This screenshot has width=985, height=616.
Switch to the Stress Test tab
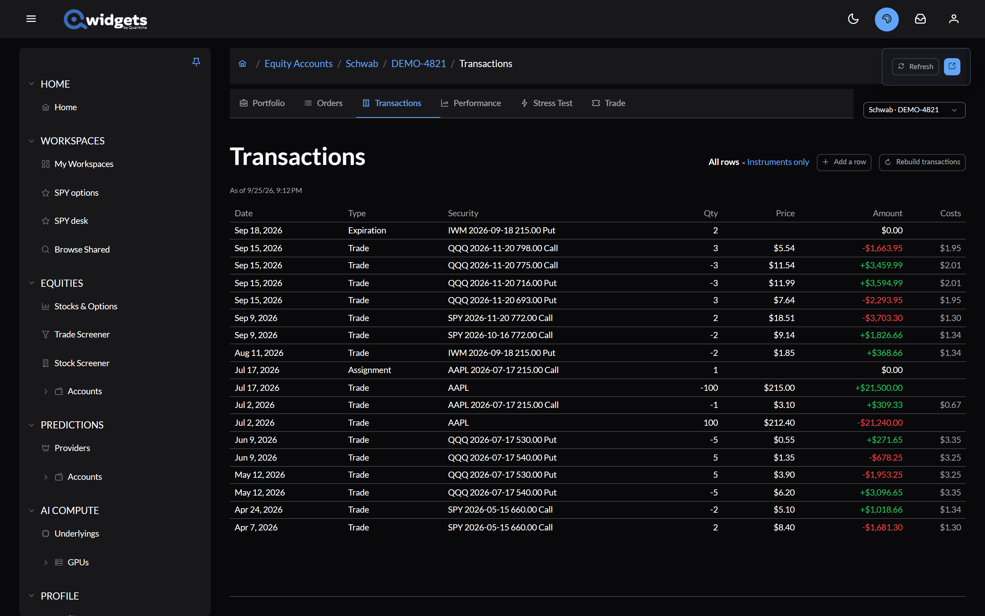pyautogui.click(x=547, y=103)
